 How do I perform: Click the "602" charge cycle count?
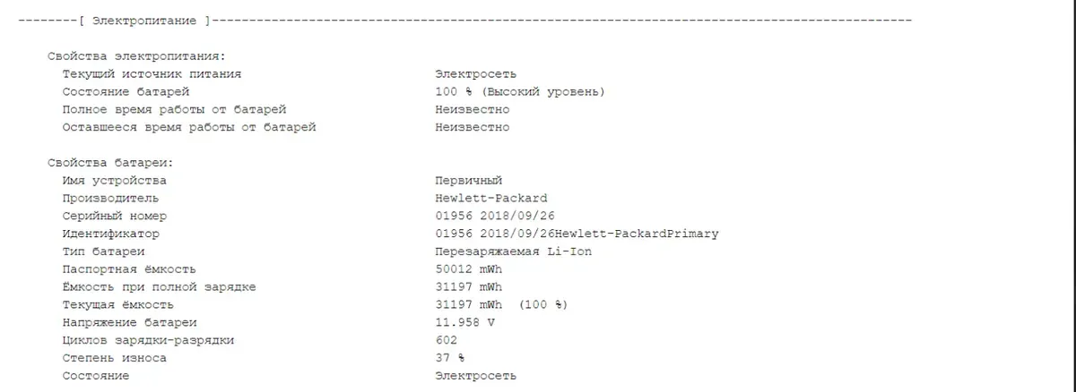pos(446,340)
